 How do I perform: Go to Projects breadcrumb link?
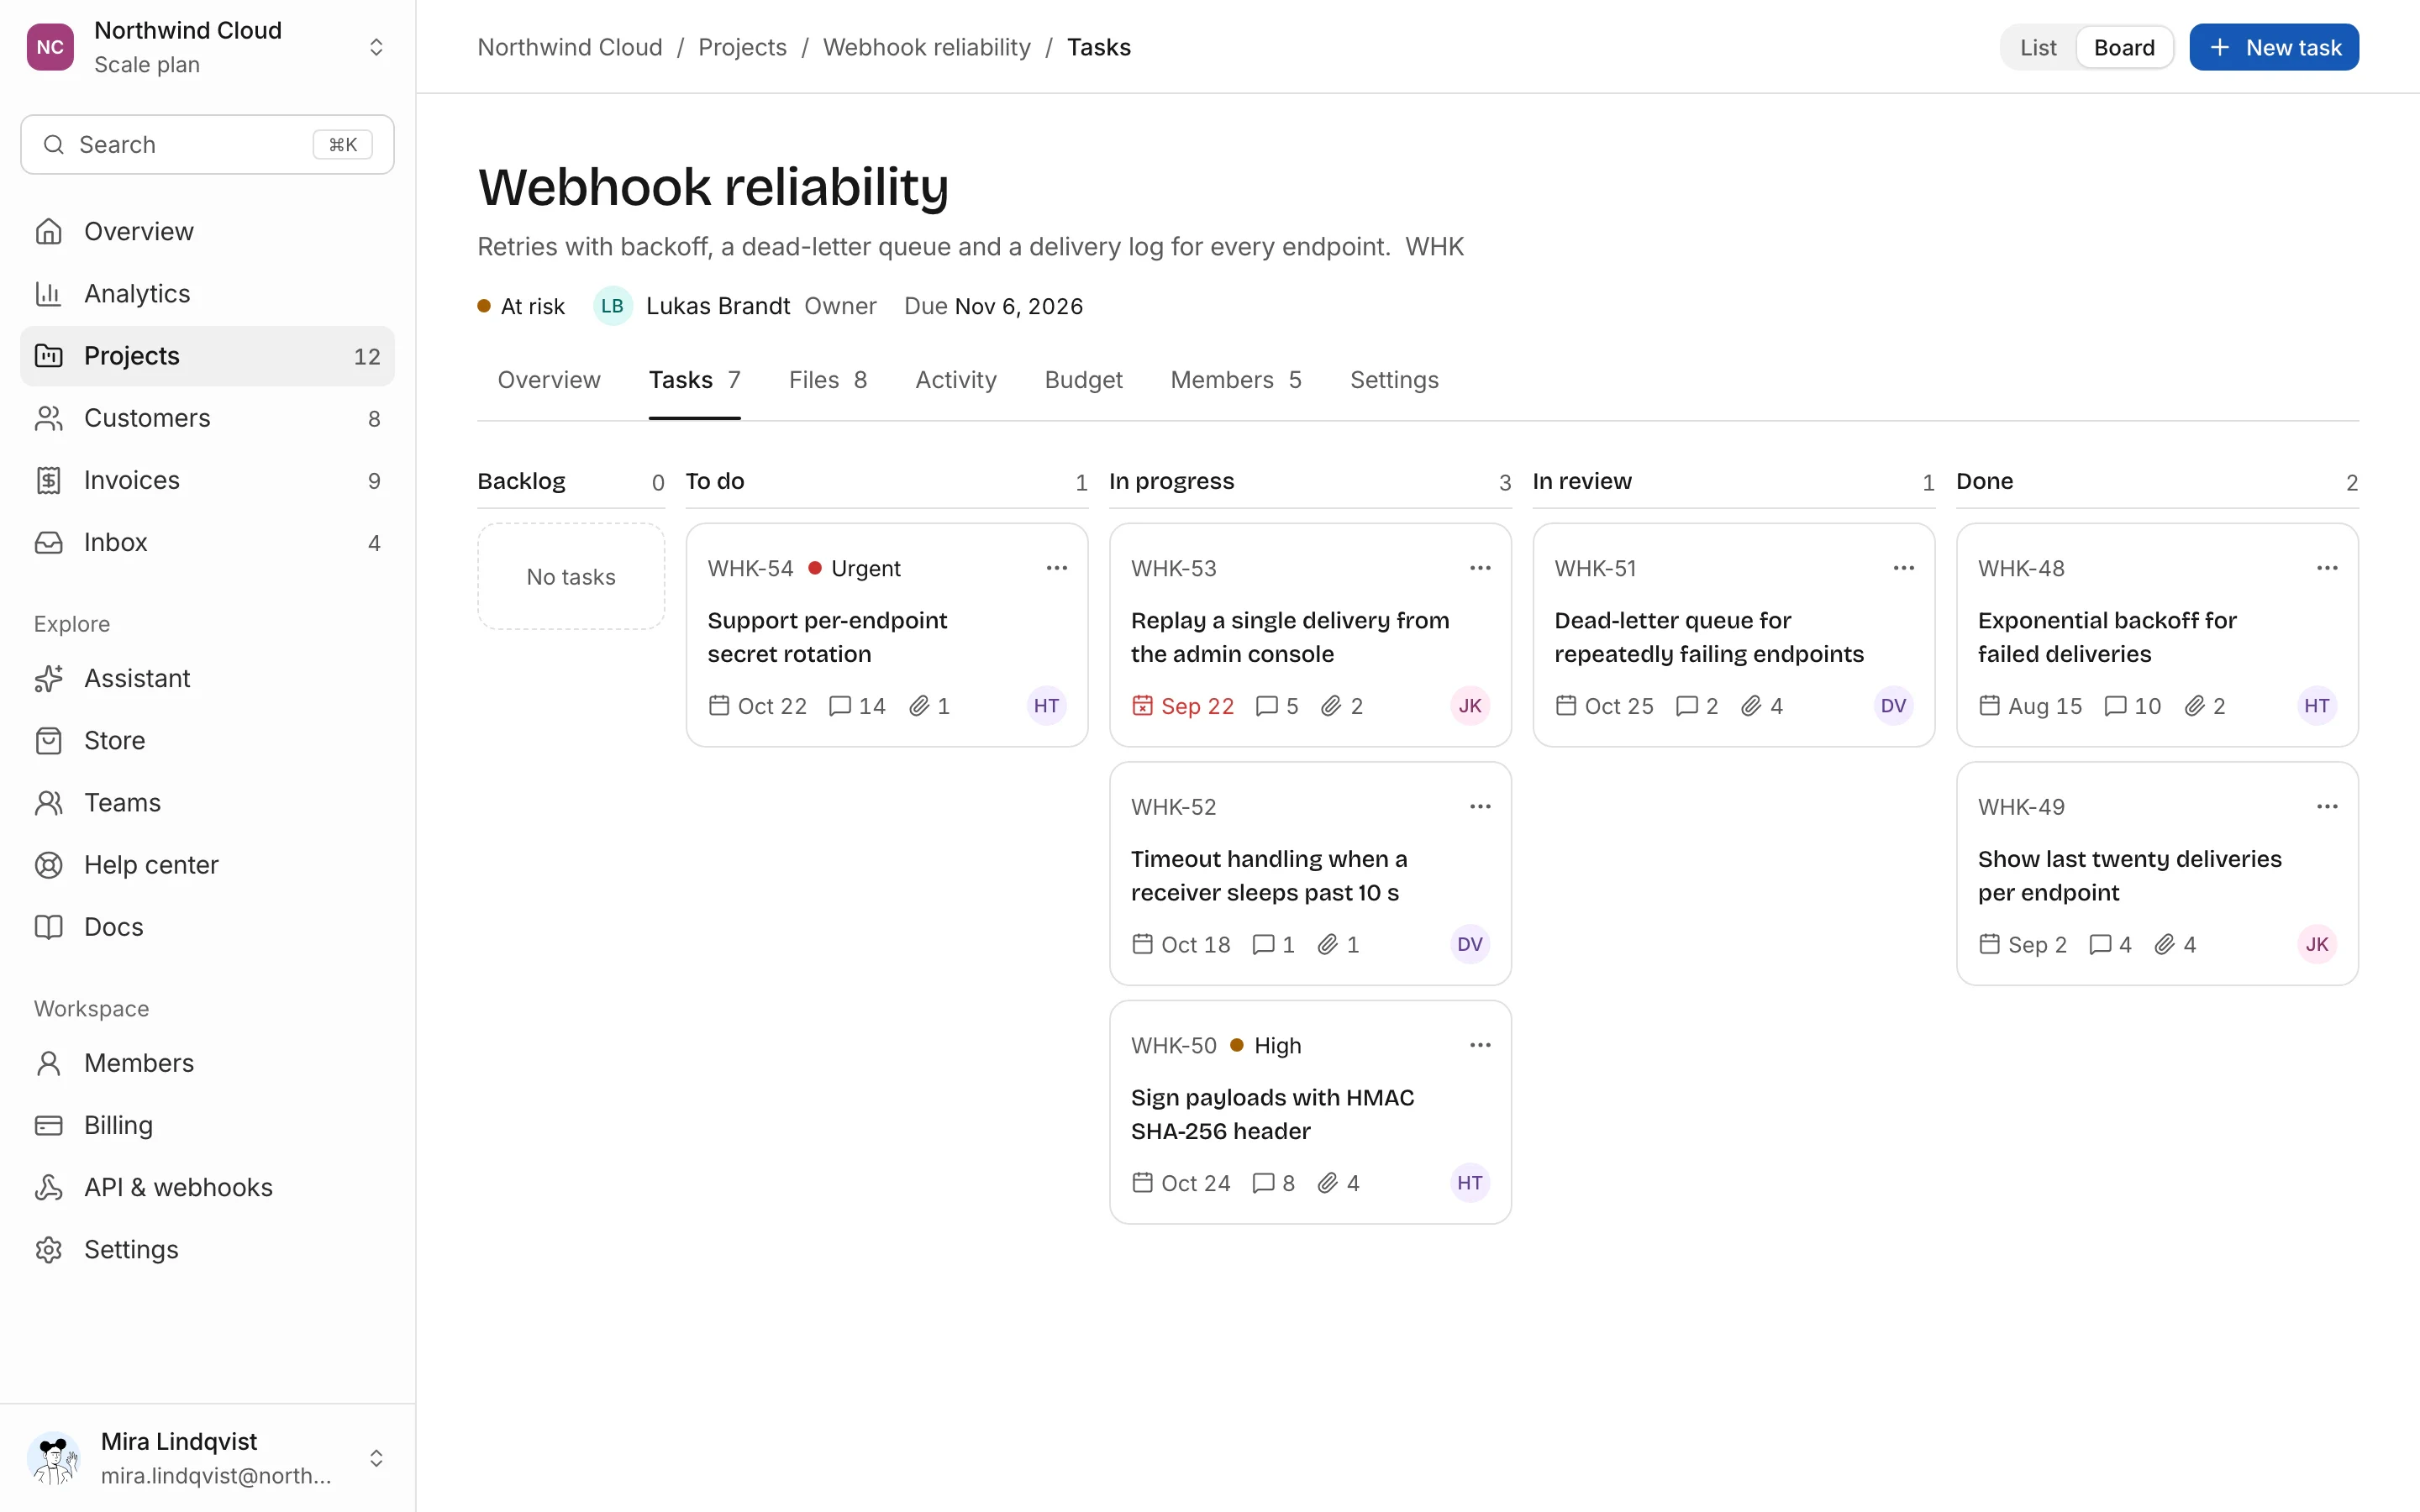click(742, 47)
